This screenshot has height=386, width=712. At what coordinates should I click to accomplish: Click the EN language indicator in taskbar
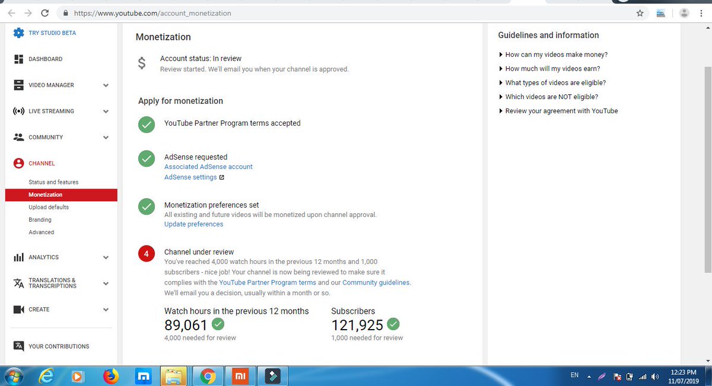(x=574, y=375)
